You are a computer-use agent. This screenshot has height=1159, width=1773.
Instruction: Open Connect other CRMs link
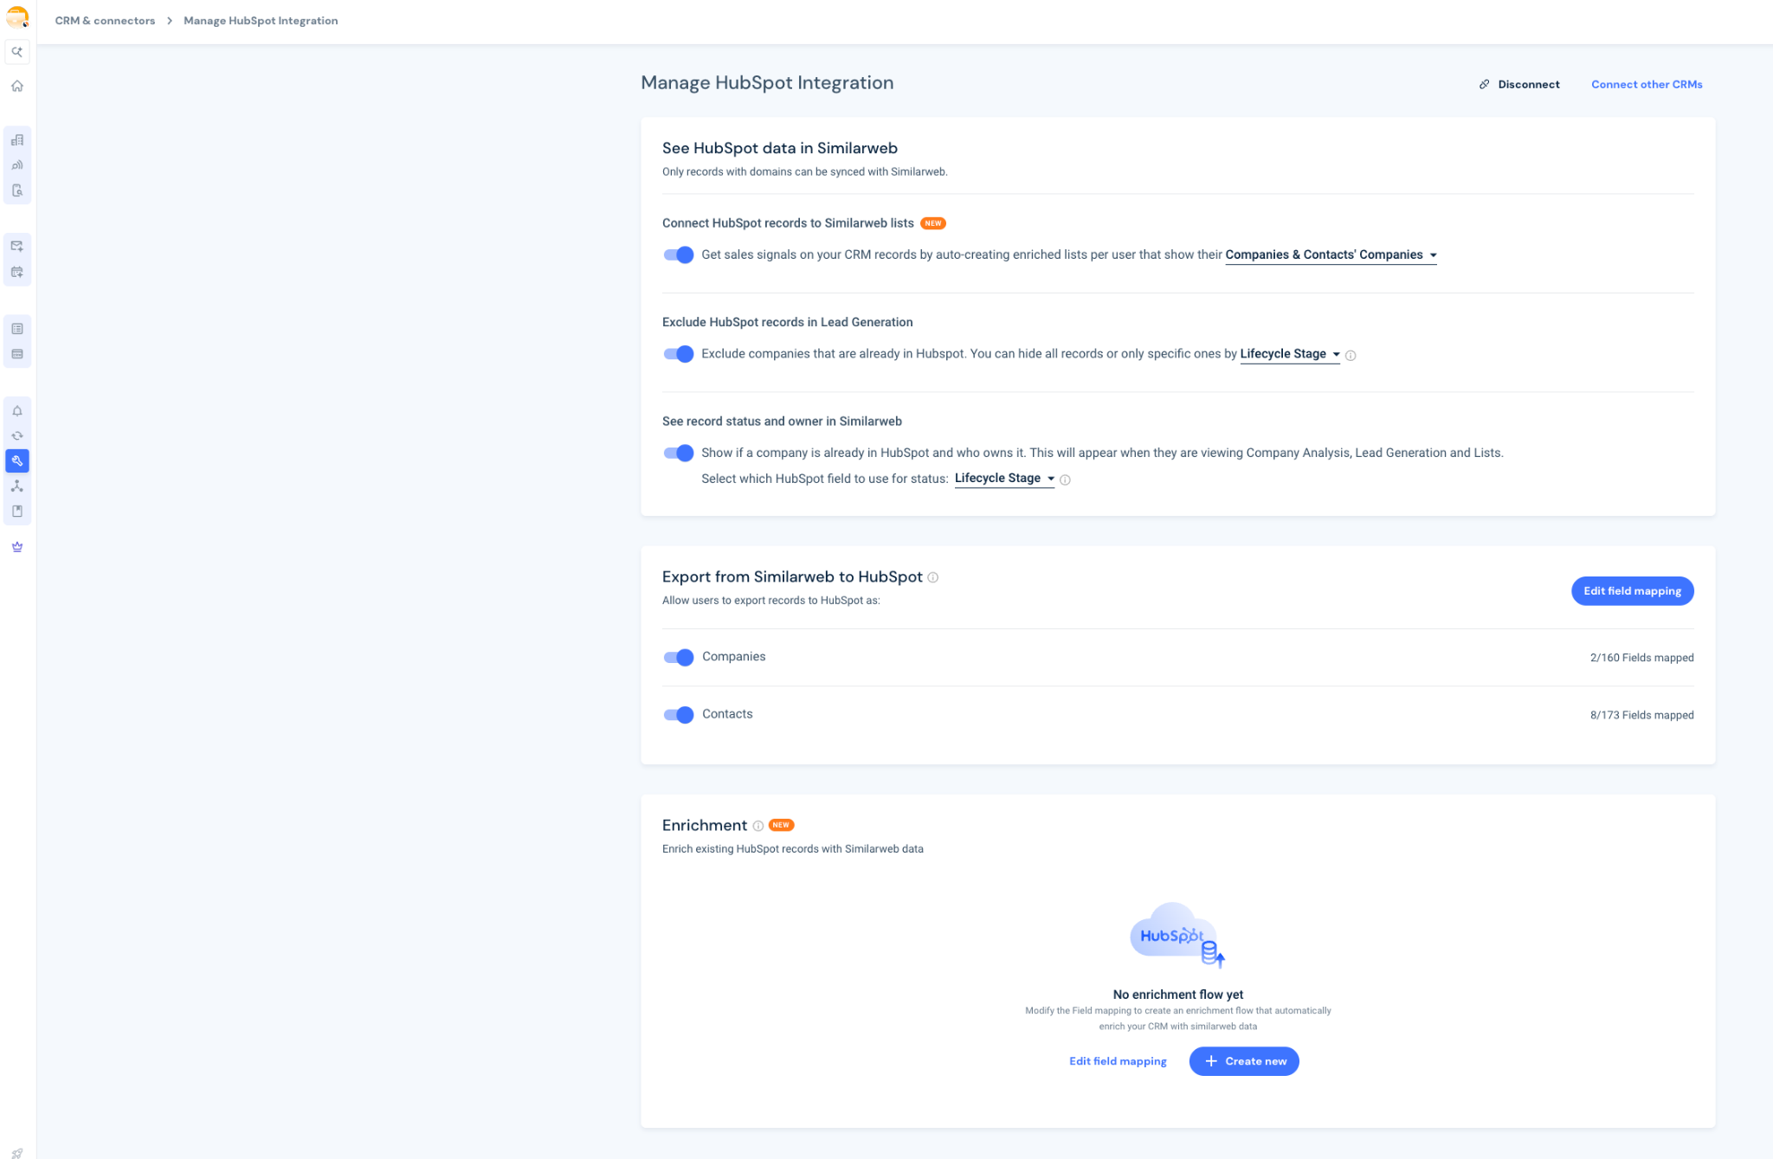(1647, 84)
